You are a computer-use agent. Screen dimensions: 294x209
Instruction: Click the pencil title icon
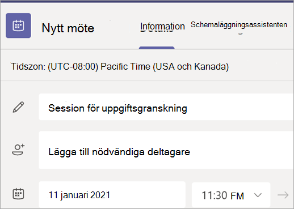click(x=18, y=107)
